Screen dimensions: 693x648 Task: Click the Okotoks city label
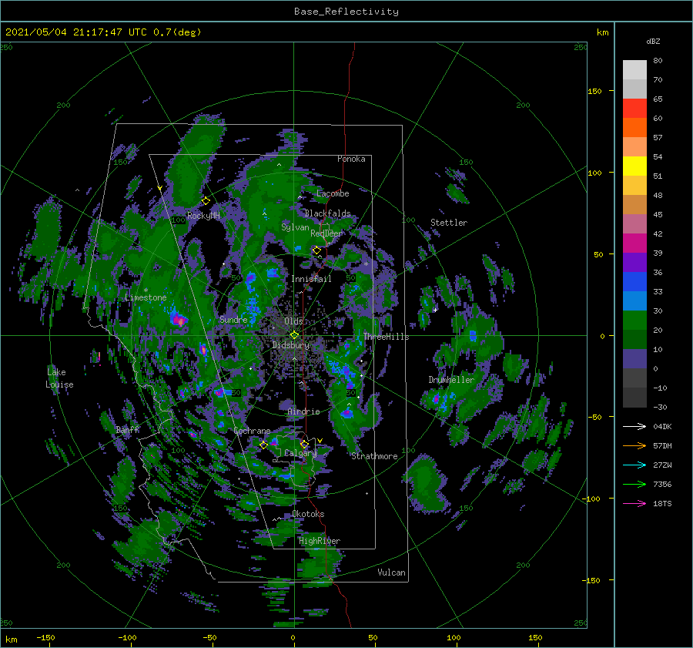click(308, 514)
